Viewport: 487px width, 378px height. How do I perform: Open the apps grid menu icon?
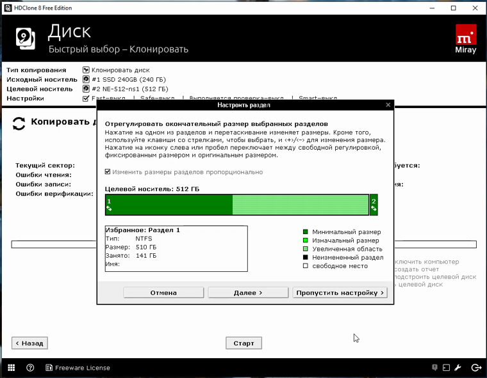click(x=11, y=368)
